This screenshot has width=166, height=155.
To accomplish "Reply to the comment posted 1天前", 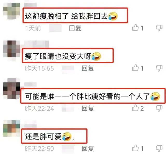I will 75,28.
